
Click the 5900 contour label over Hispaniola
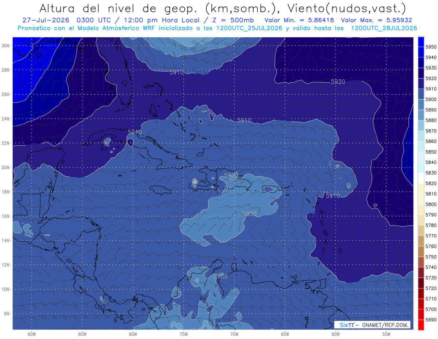point(231,176)
